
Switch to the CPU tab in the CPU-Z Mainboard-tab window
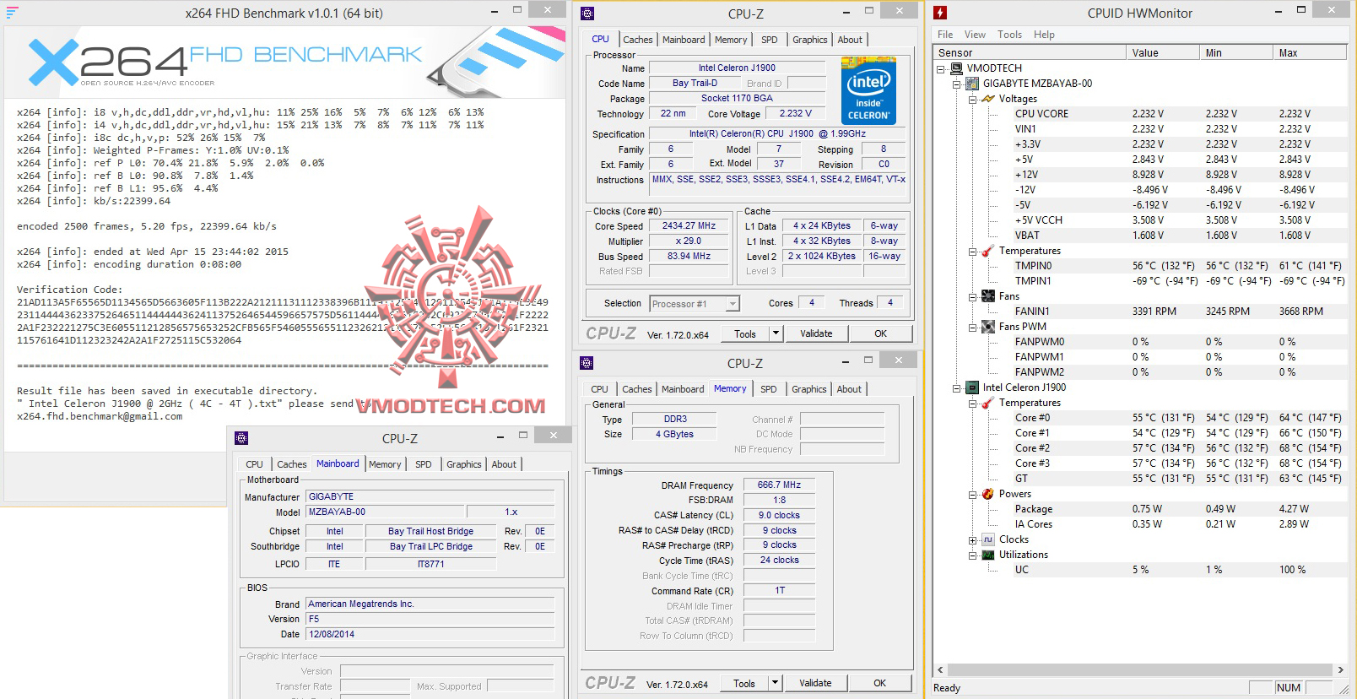pos(254,464)
